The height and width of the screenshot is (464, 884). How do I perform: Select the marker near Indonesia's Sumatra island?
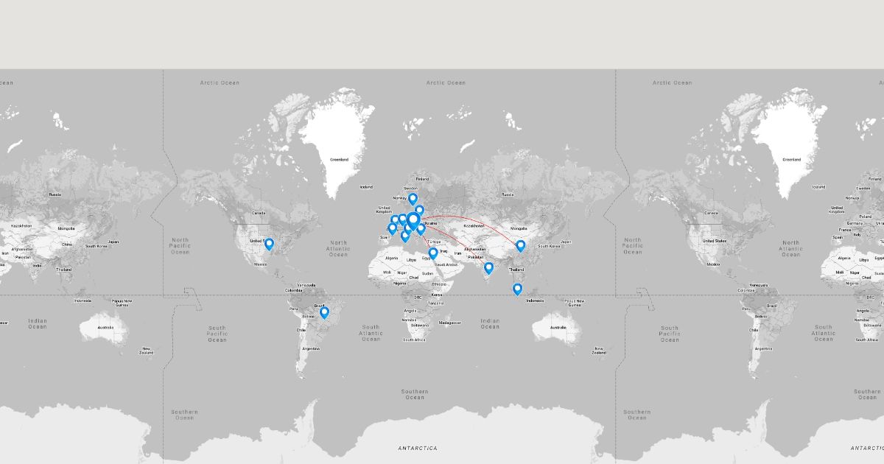click(x=517, y=289)
